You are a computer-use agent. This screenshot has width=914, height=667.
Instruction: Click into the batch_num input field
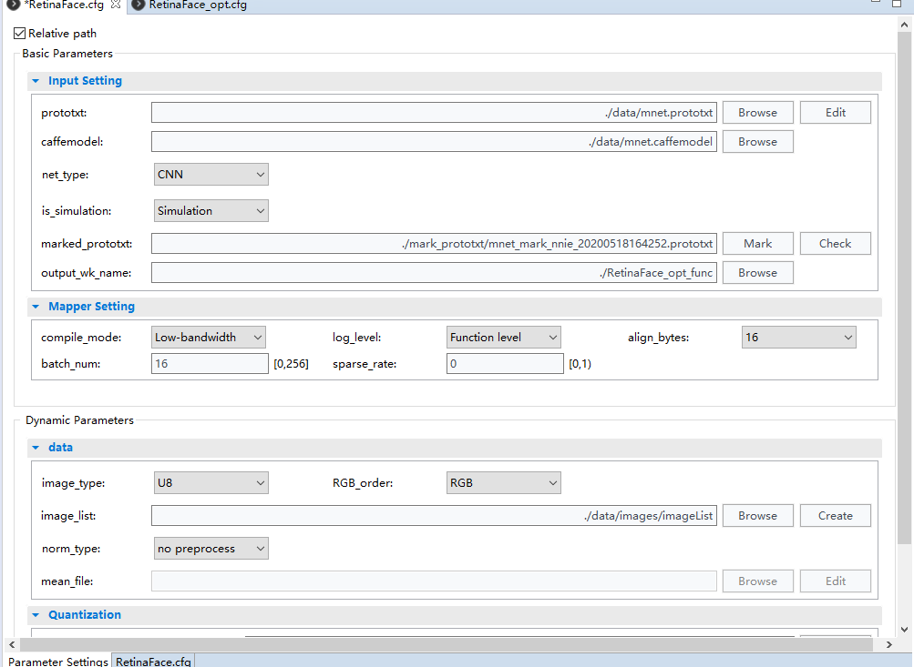point(210,364)
